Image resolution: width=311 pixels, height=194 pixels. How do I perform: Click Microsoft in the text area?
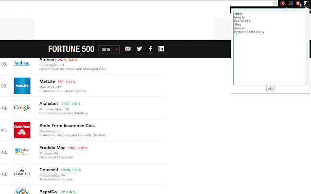tap(242, 21)
